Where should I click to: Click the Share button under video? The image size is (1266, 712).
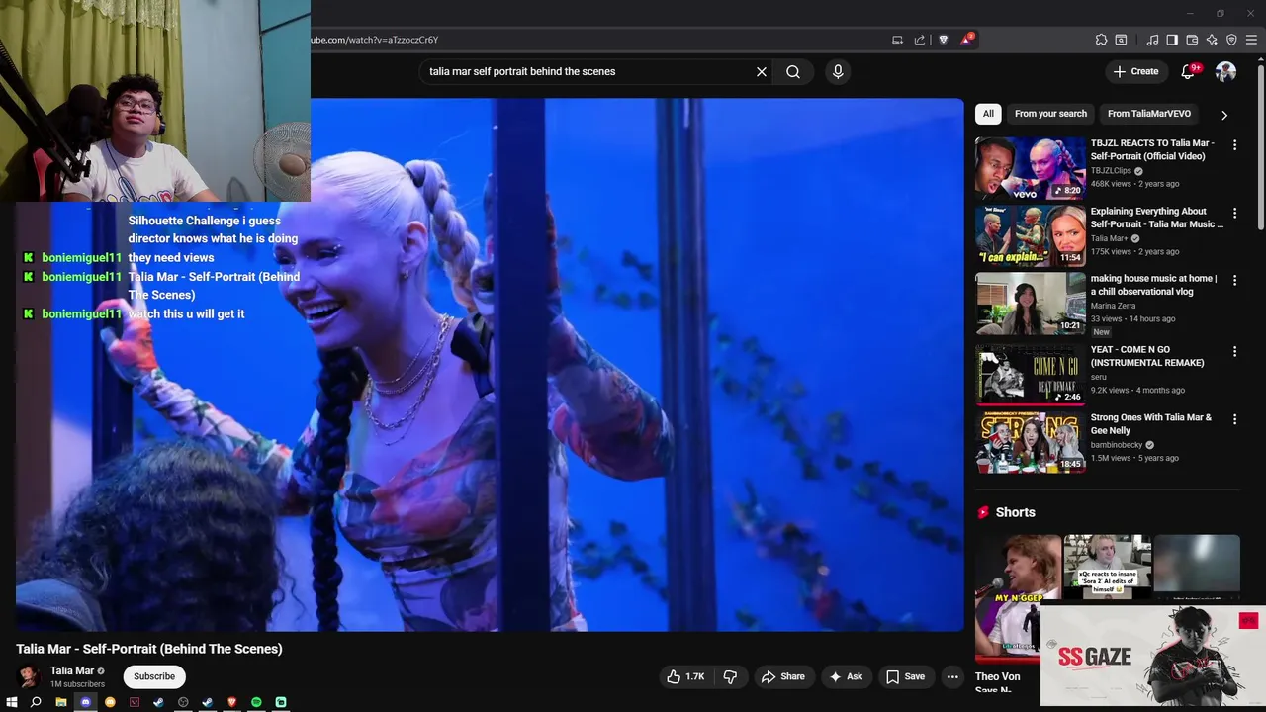(x=782, y=676)
